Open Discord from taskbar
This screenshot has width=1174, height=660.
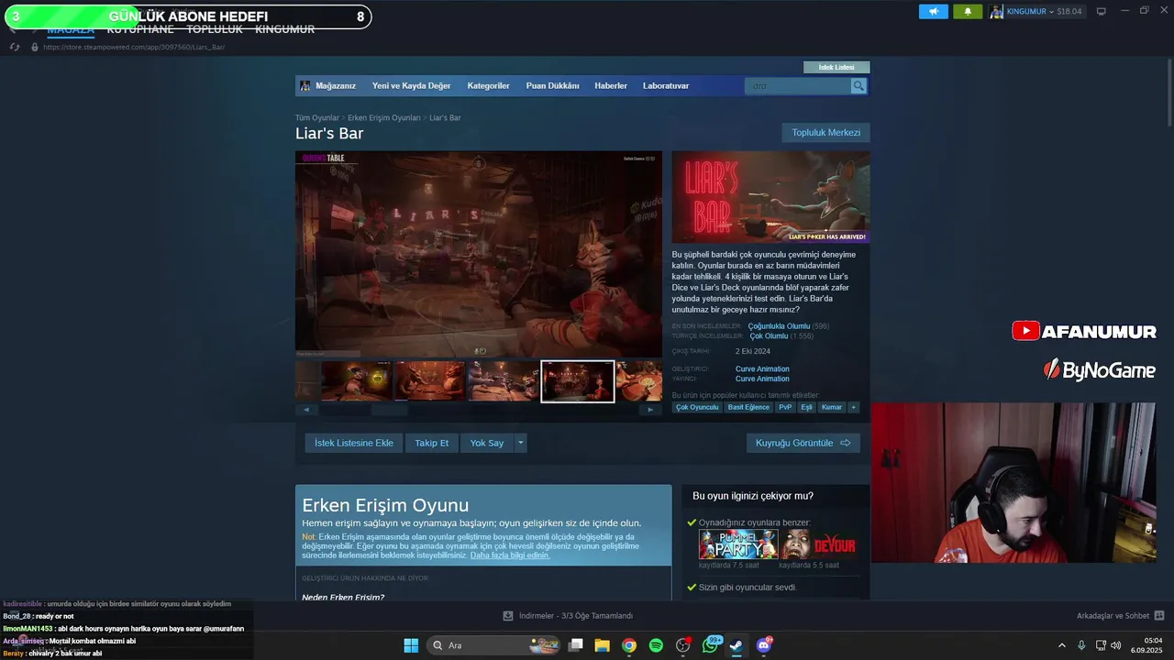pyautogui.click(x=764, y=645)
